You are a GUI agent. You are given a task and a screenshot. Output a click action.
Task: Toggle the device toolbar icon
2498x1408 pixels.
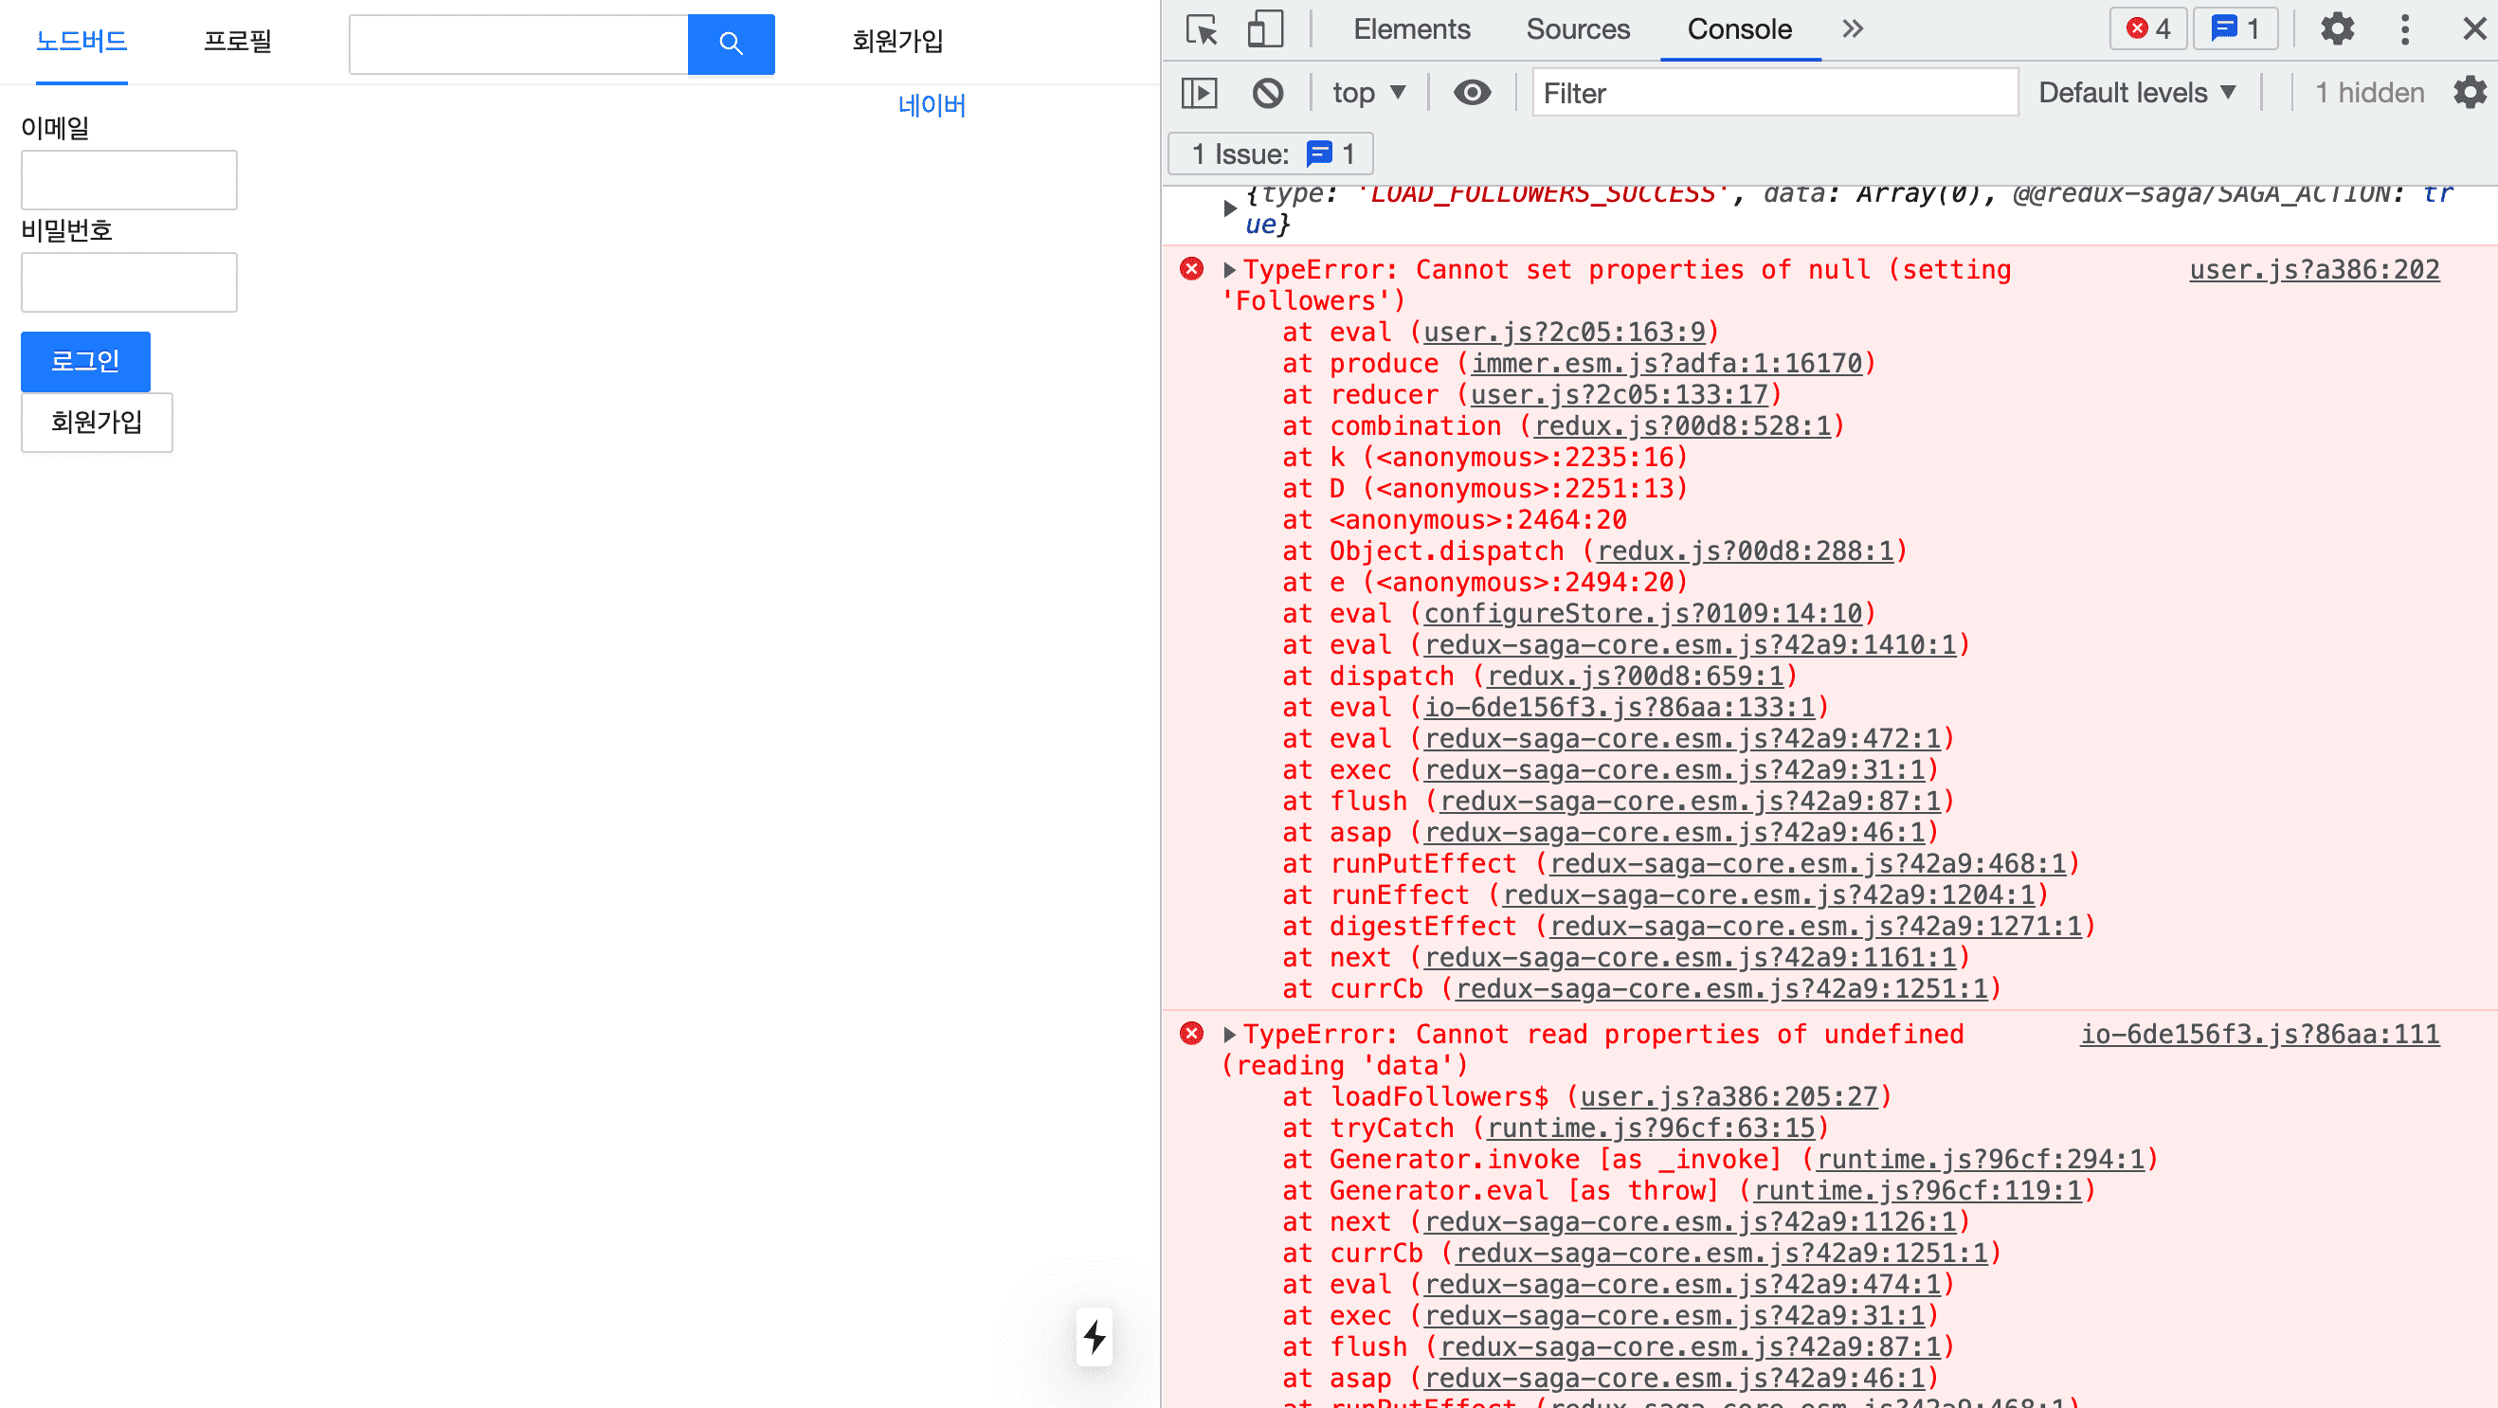1264,29
